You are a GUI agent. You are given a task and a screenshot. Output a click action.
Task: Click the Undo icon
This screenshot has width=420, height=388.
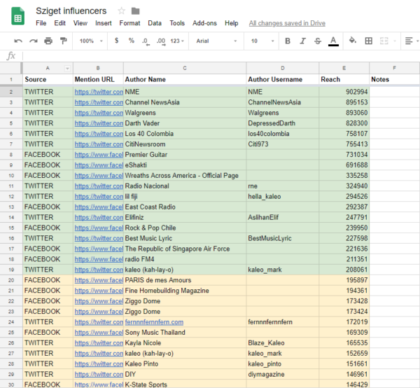point(18,41)
